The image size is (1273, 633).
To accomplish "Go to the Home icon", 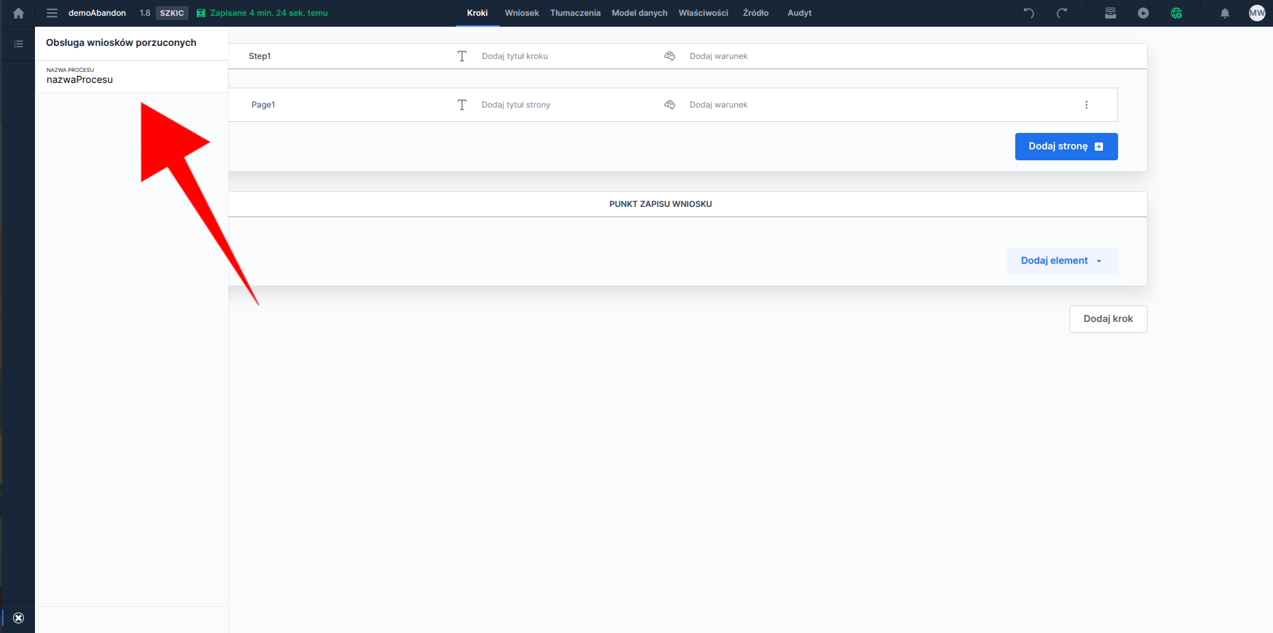I will tap(19, 13).
